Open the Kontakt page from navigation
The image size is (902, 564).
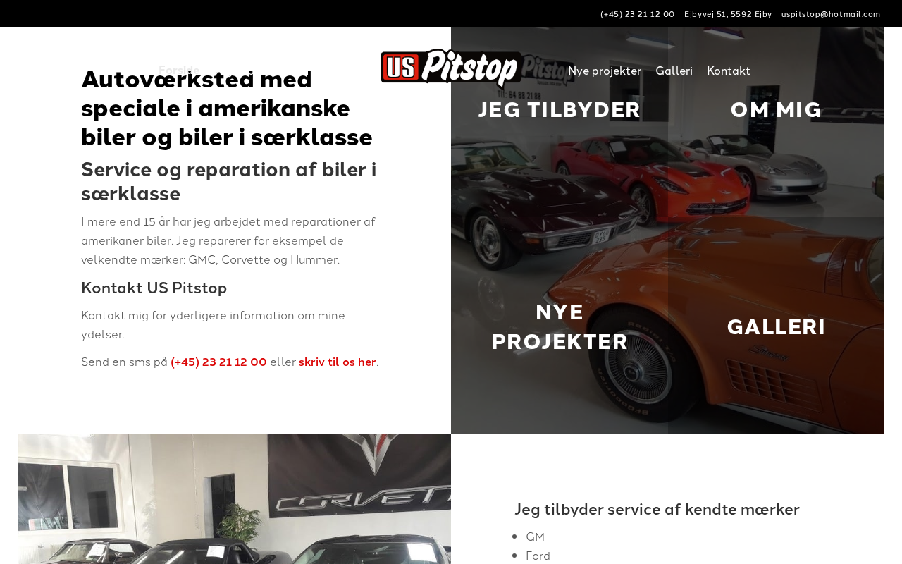coord(728,70)
